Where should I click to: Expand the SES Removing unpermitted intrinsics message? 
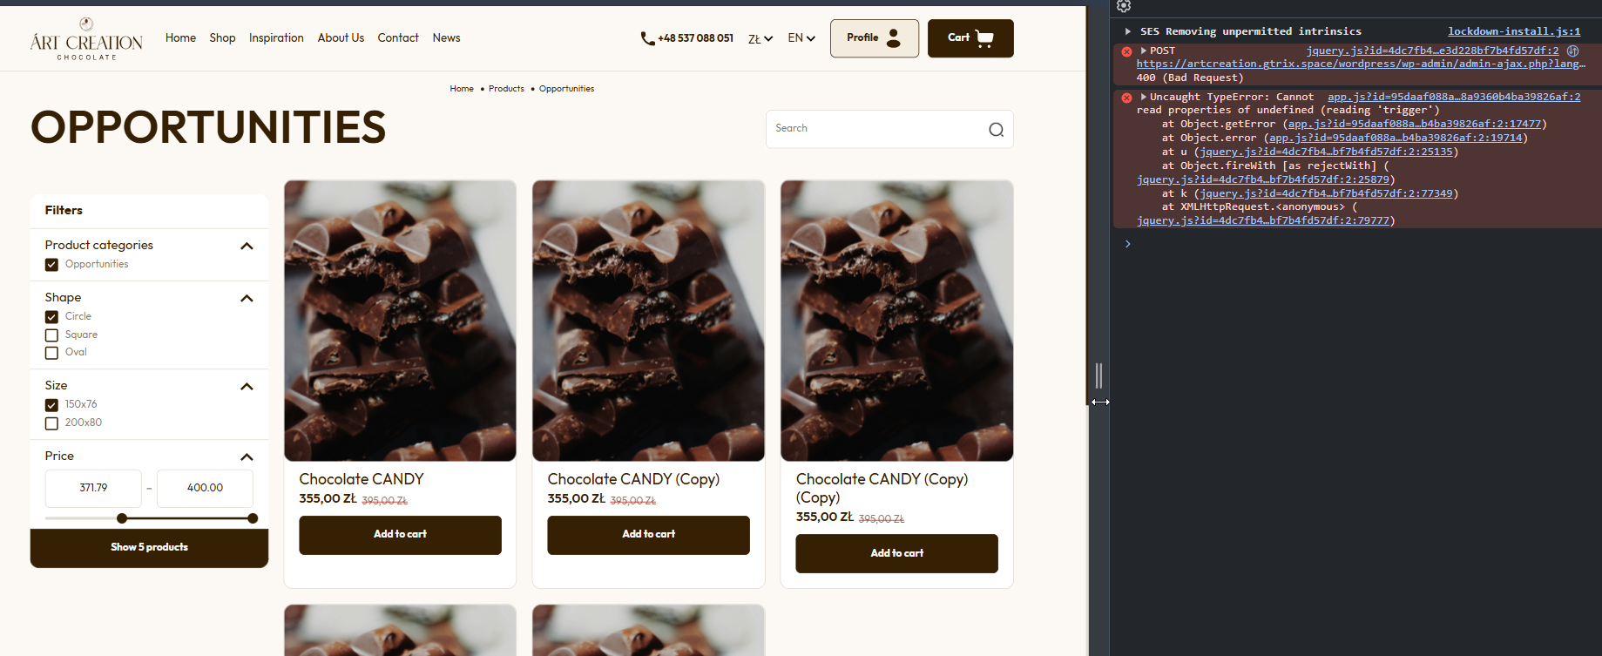(x=1127, y=31)
